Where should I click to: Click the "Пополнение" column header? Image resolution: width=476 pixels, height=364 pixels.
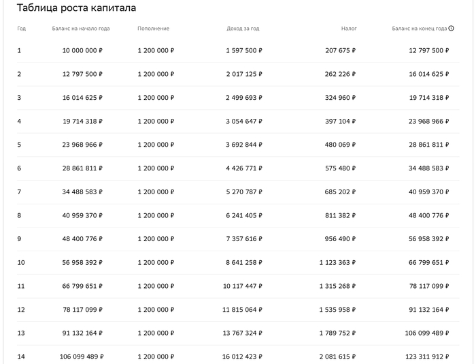point(153,29)
